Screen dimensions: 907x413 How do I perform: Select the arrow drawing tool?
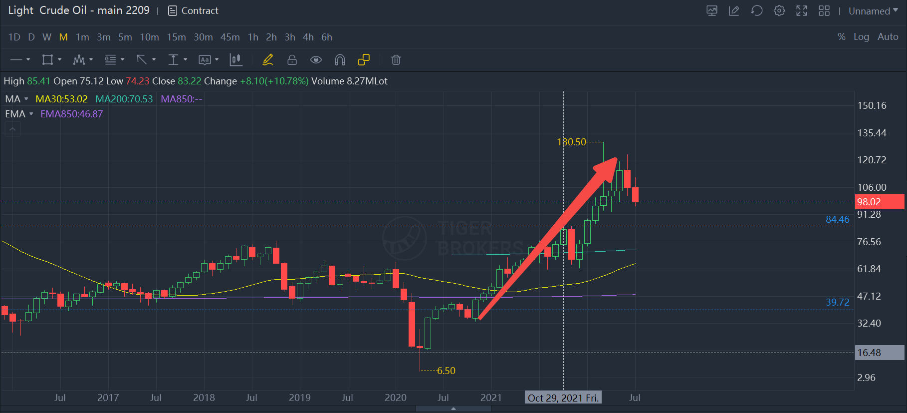(142, 60)
